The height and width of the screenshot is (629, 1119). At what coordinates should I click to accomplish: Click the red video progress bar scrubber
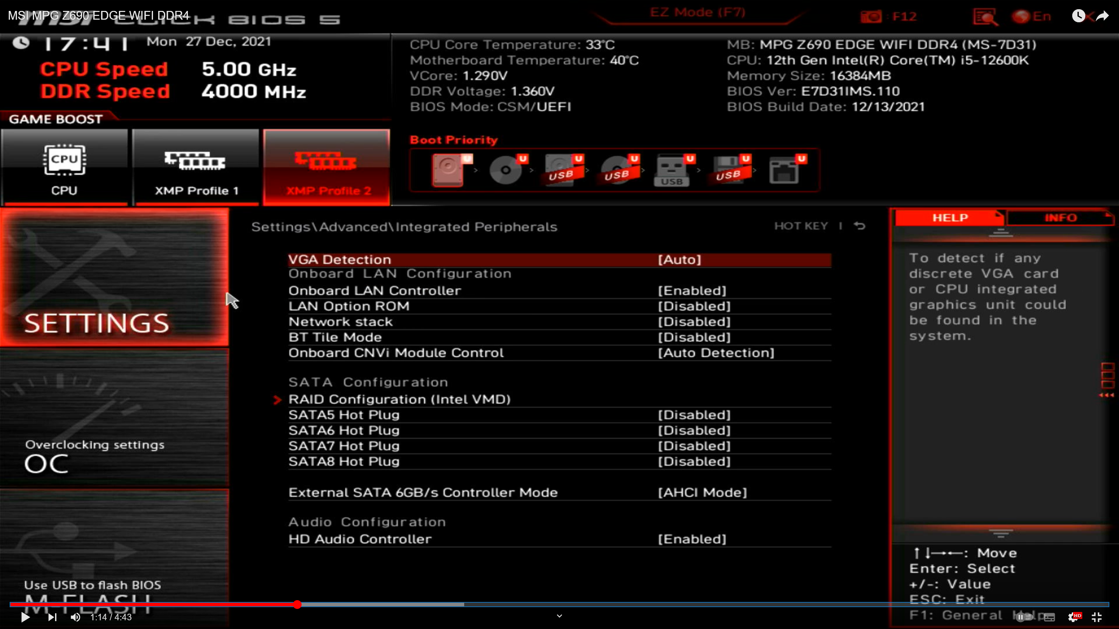[x=297, y=605]
